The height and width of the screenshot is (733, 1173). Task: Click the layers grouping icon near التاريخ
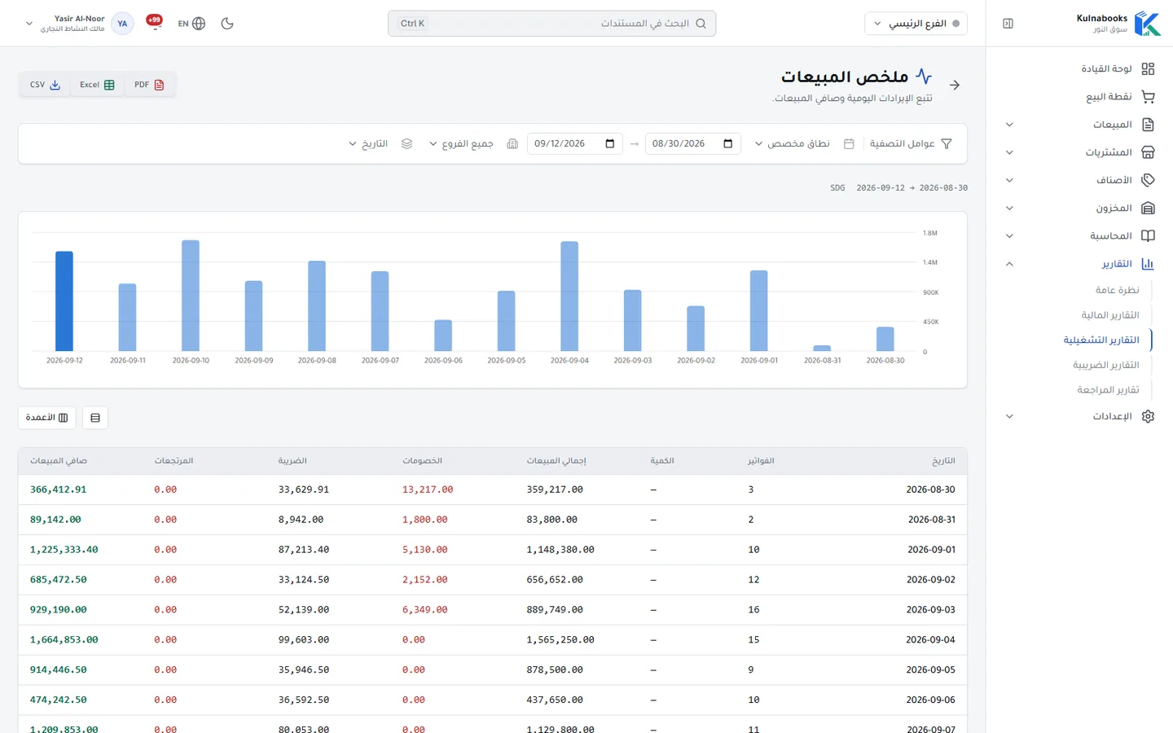(x=406, y=143)
